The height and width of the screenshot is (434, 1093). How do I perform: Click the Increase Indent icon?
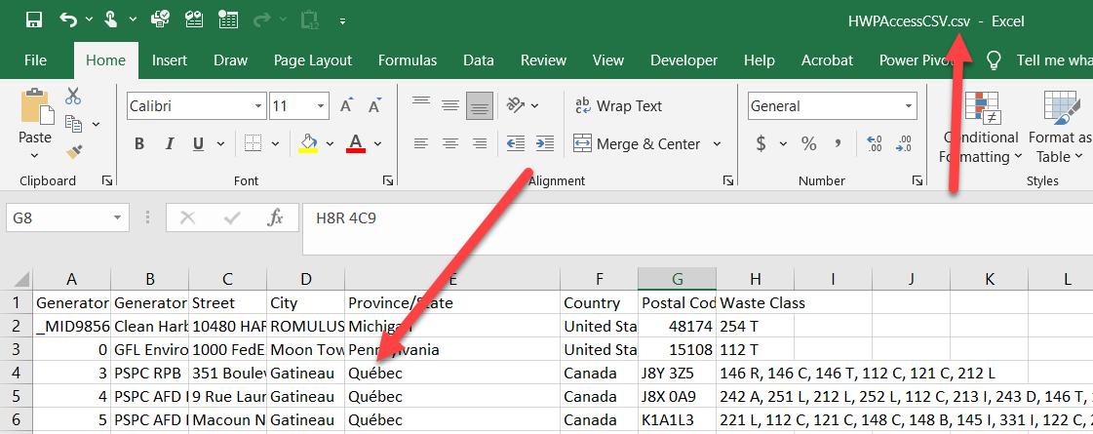(x=545, y=144)
